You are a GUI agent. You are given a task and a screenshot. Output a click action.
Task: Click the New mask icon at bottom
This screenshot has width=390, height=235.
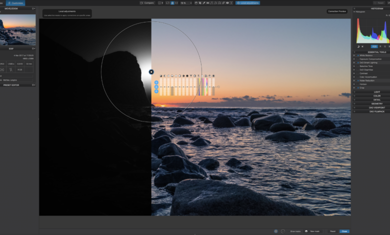[x=306, y=231]
